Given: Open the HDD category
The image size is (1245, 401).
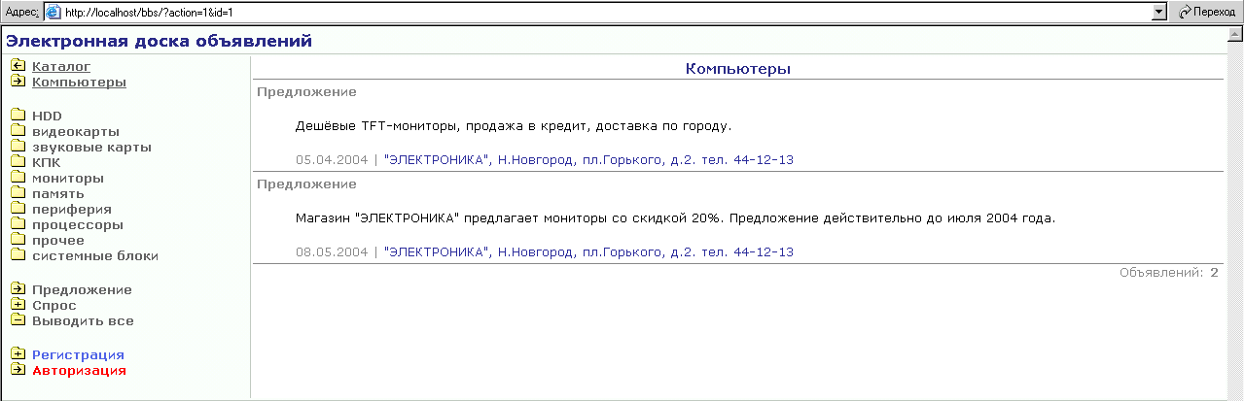Looking at the screenshot, I should [x=47, y=117].
